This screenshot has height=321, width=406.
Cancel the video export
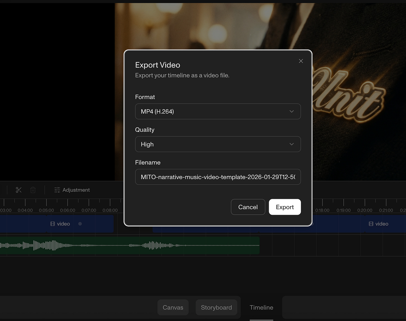[248, 207]
